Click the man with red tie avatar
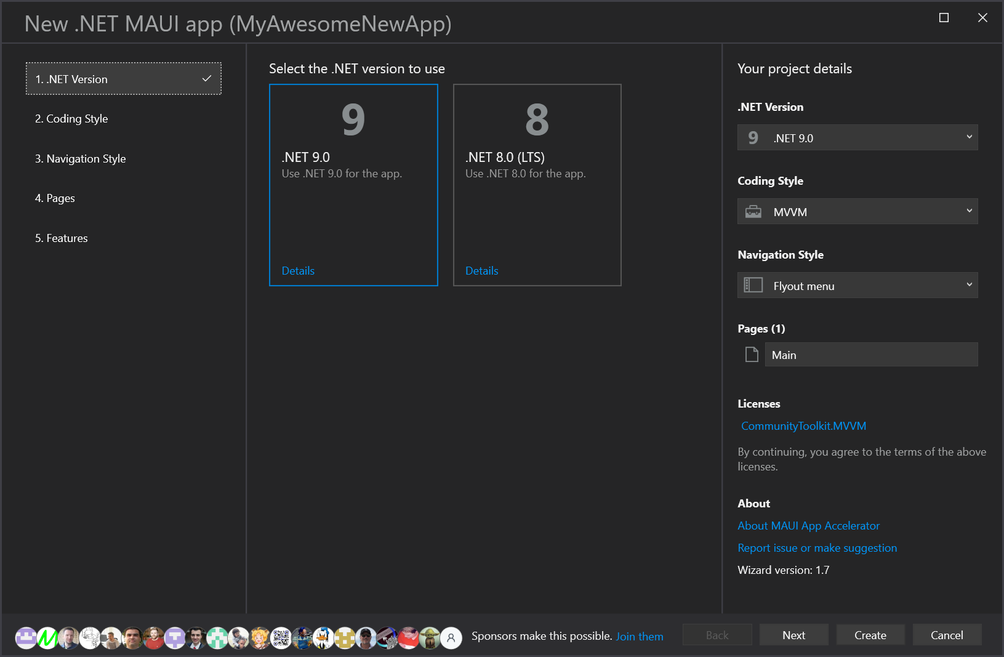 point(196,638)
